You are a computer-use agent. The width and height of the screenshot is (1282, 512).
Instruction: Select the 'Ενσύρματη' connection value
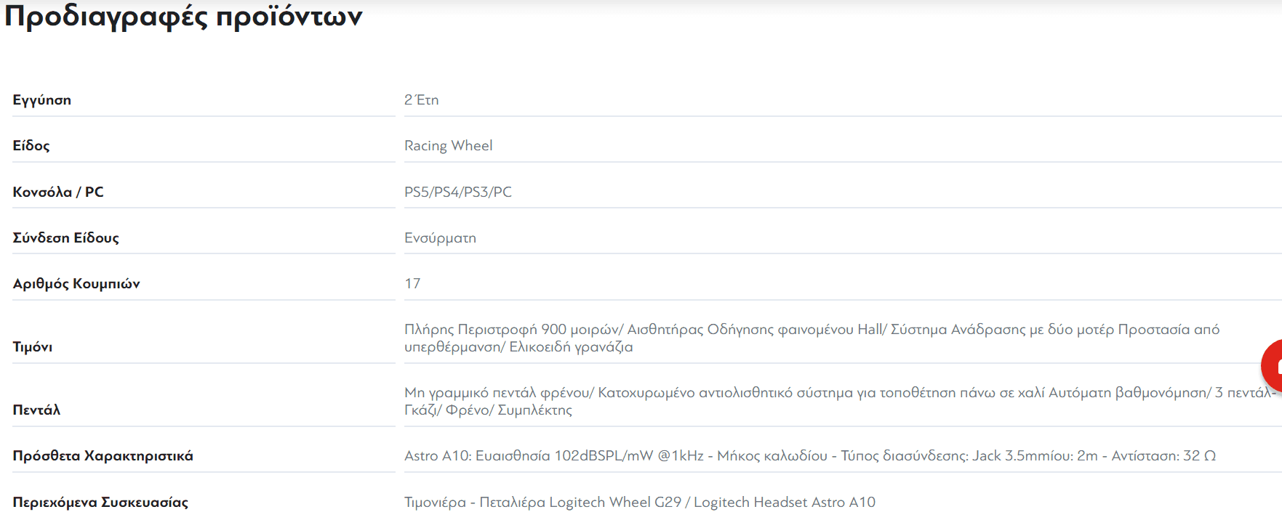(x=441, y=238)
